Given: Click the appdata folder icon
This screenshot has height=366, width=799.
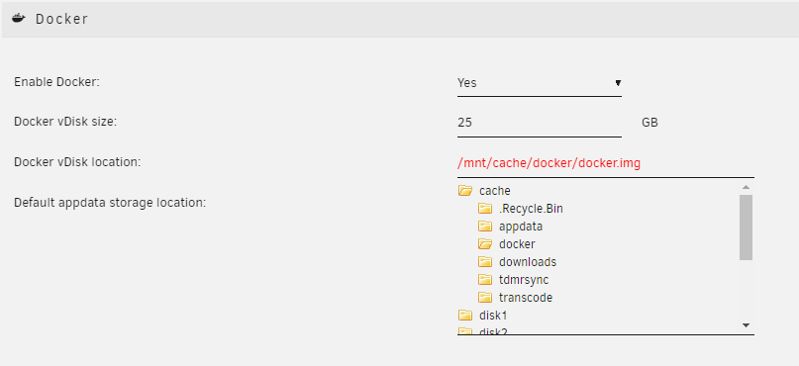Looking at the screenshot, I should [x=484, y=227].
